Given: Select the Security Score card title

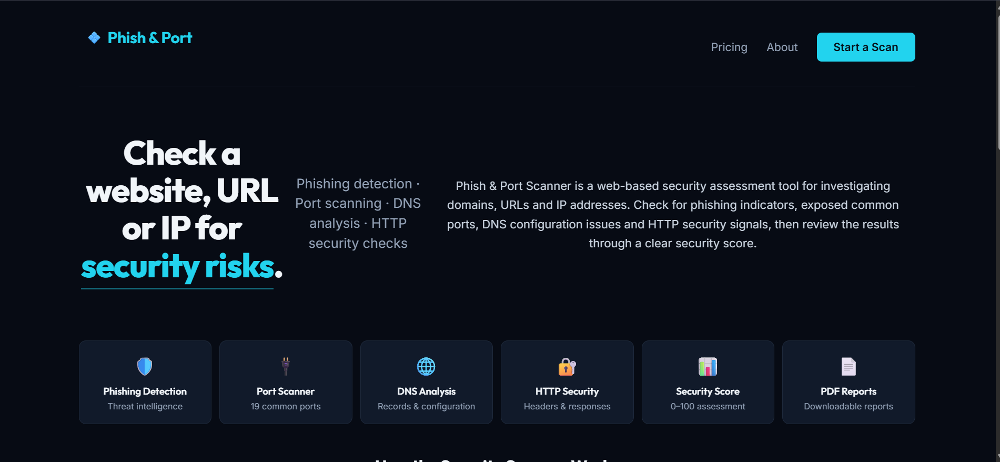Looking at the screenshot, I should coord(708,391).
